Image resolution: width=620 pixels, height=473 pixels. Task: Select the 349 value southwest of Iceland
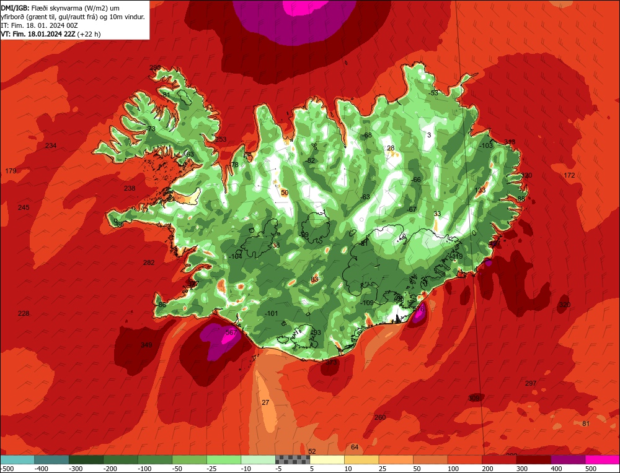pyautogui.click(x=146, y=345)
